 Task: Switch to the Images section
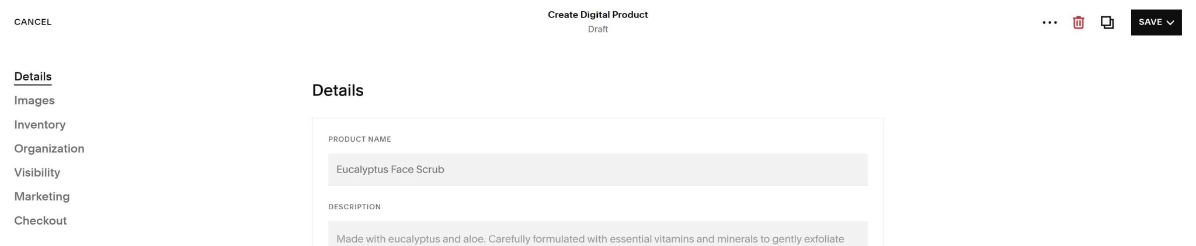coord(34,100)
